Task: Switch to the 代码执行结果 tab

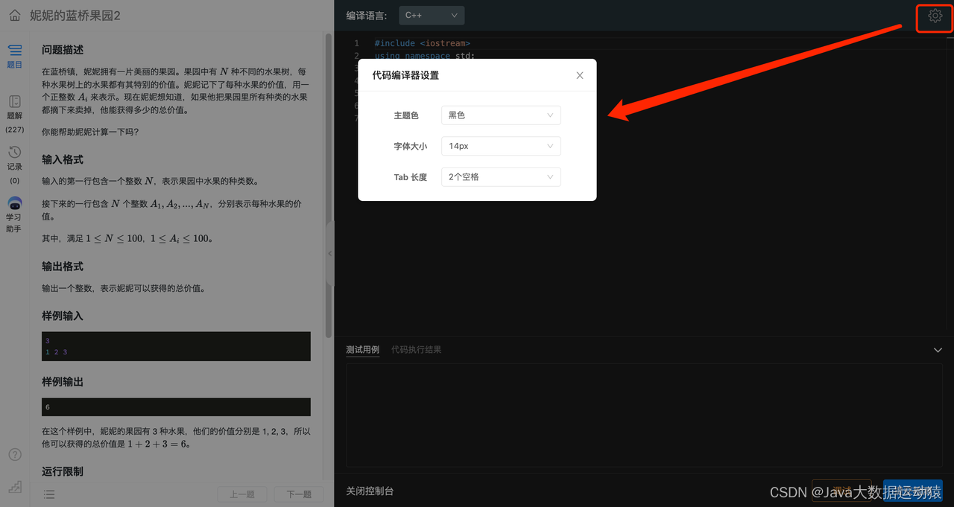Action: pos(416,350)
